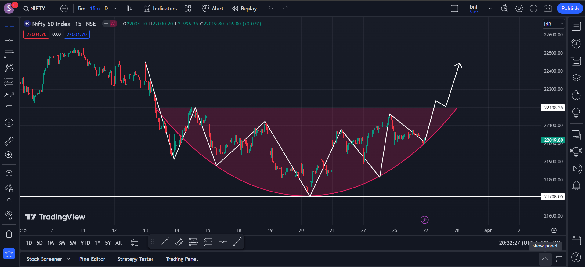585x267 pixels.
Task: Open the calendar panel icon
Action: pyautogui.click(x=576, y=240)
